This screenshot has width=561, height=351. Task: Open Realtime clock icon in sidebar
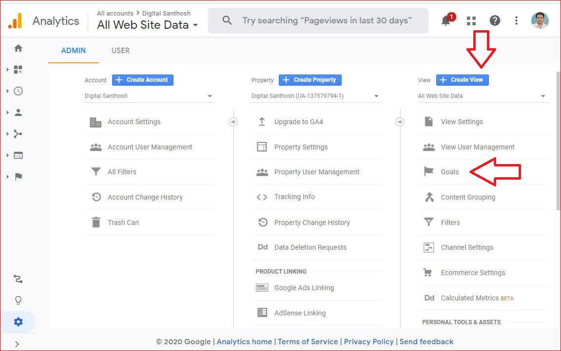[x=18, y=91]
